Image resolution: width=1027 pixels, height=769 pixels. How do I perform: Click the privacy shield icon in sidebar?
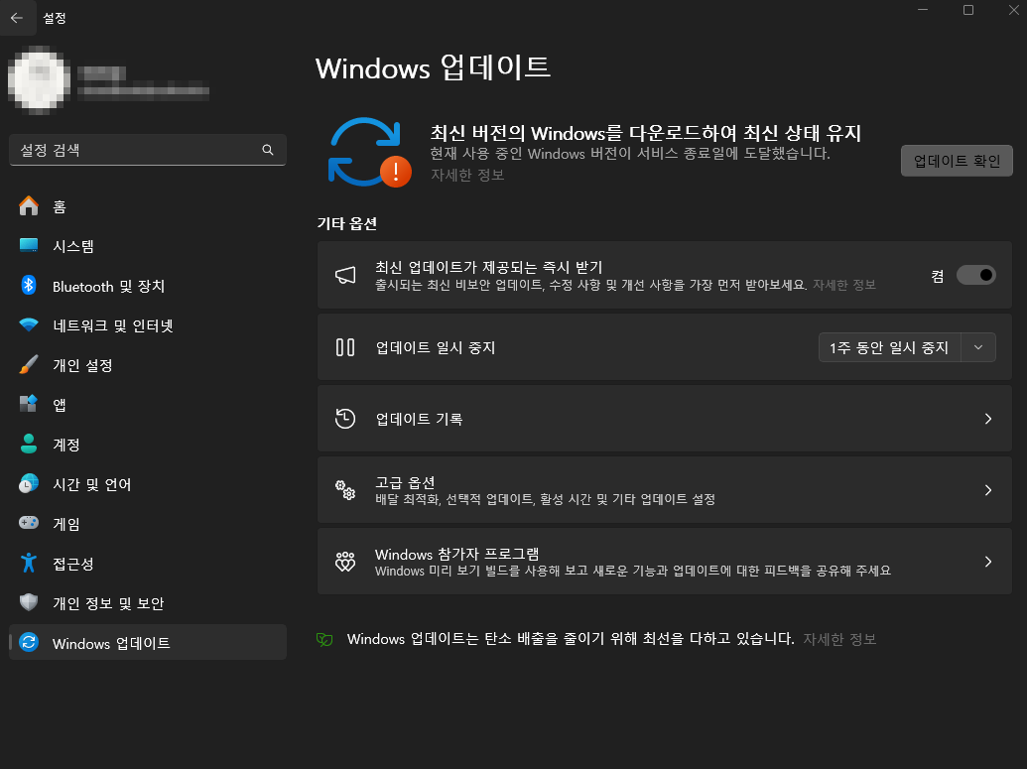[29, 602]
